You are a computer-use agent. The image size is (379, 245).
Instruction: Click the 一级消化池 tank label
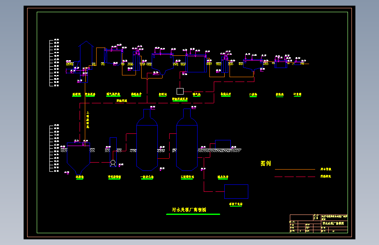pos(147,177)
